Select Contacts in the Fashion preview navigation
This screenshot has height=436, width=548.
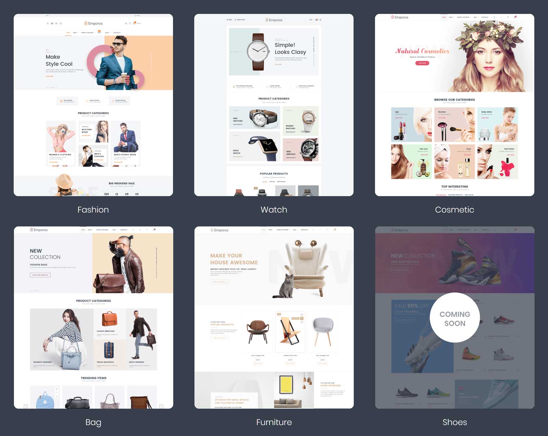click(117, 33)
